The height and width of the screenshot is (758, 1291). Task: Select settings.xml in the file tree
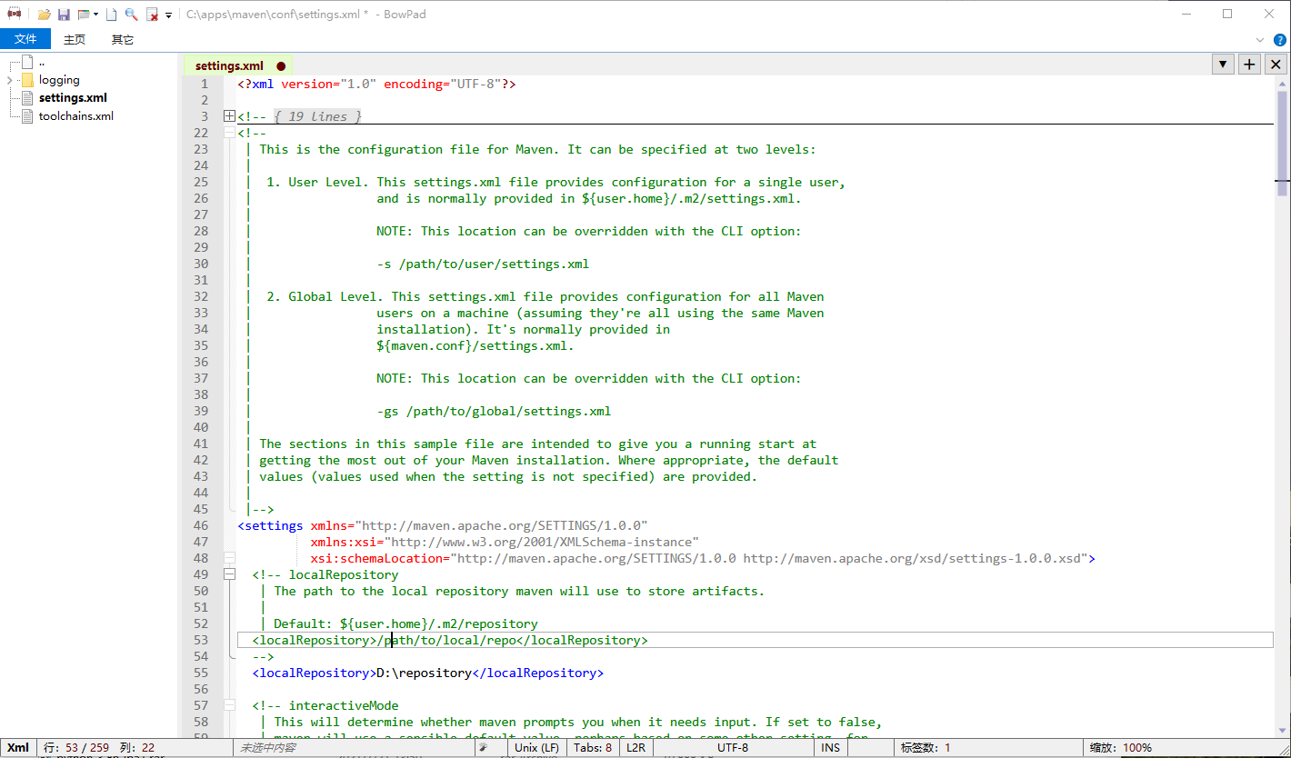coord(73,97)
